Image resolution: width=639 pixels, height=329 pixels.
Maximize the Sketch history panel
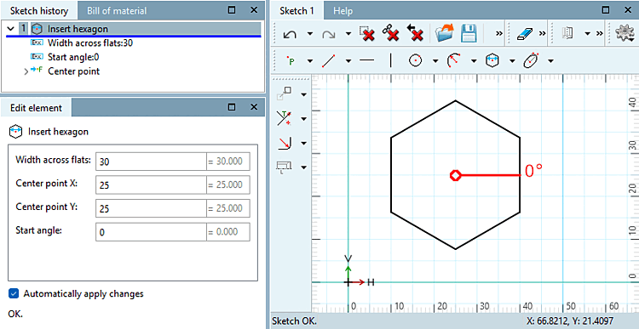(232, 9)
